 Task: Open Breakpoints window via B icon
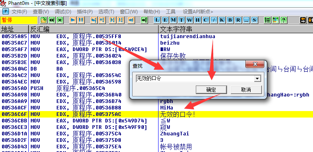(x=230, y=20)
